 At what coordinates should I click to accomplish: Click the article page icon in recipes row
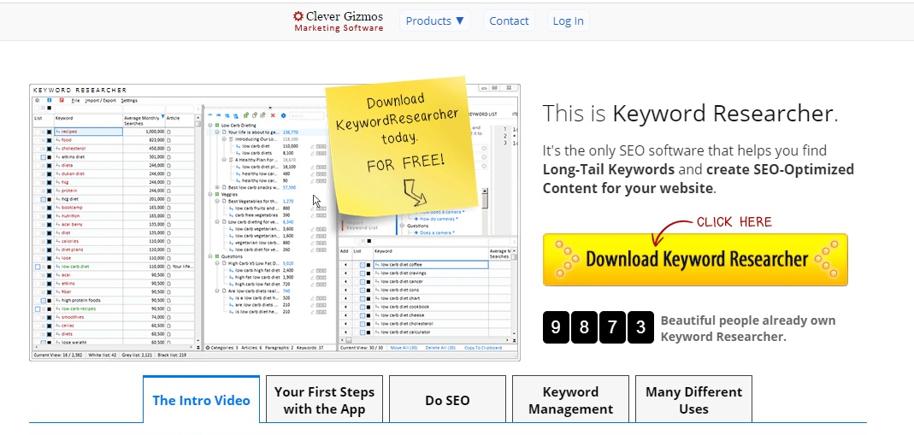pyautogui.click(x=169, y=132)
